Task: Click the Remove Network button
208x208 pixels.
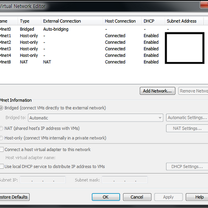Action: (193, 91)
